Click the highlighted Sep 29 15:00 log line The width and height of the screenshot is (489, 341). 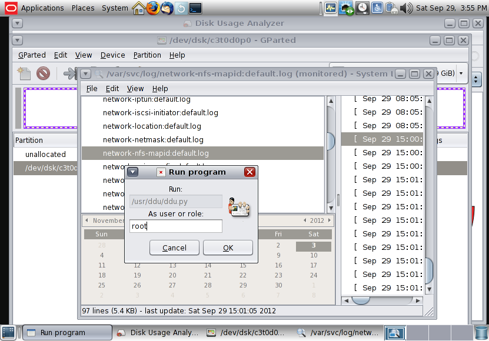[382, 139]
